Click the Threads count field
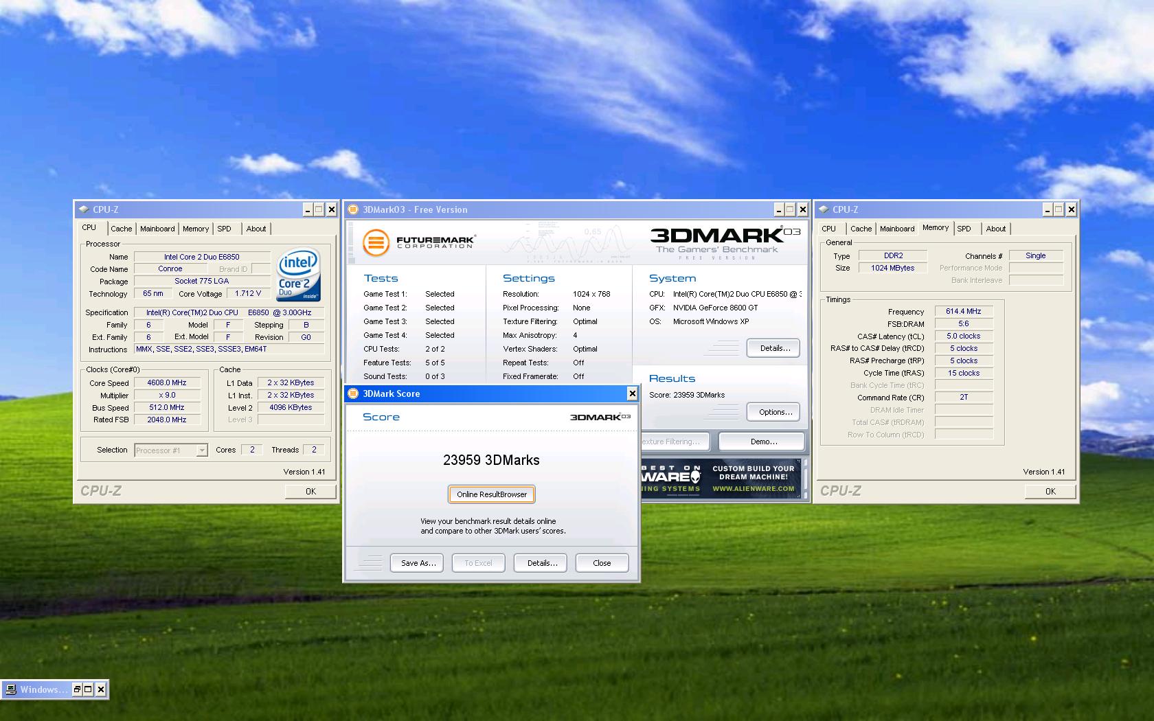Viewport: 1154px width, 721px height. click(315, 450)
